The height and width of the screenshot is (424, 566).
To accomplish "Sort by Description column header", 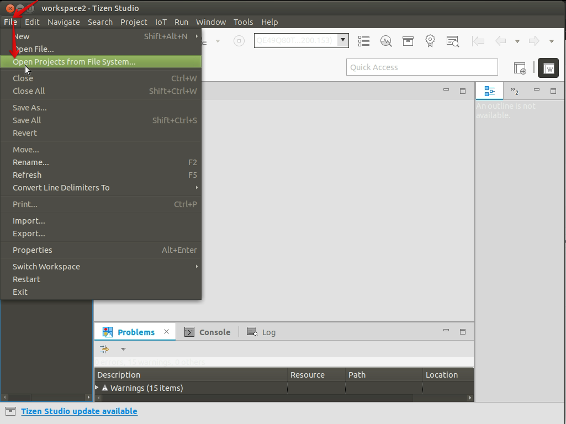I will [191, 374].
